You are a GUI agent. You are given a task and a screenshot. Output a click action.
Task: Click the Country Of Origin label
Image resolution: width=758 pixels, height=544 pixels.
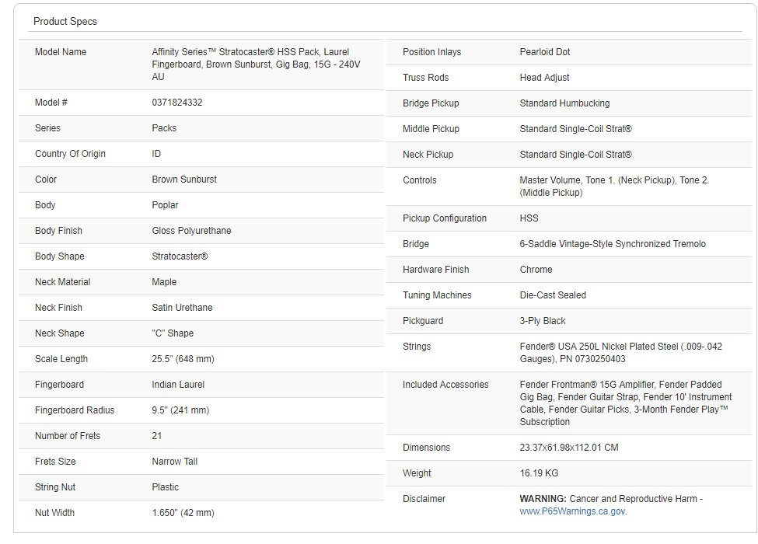[70, 154]
